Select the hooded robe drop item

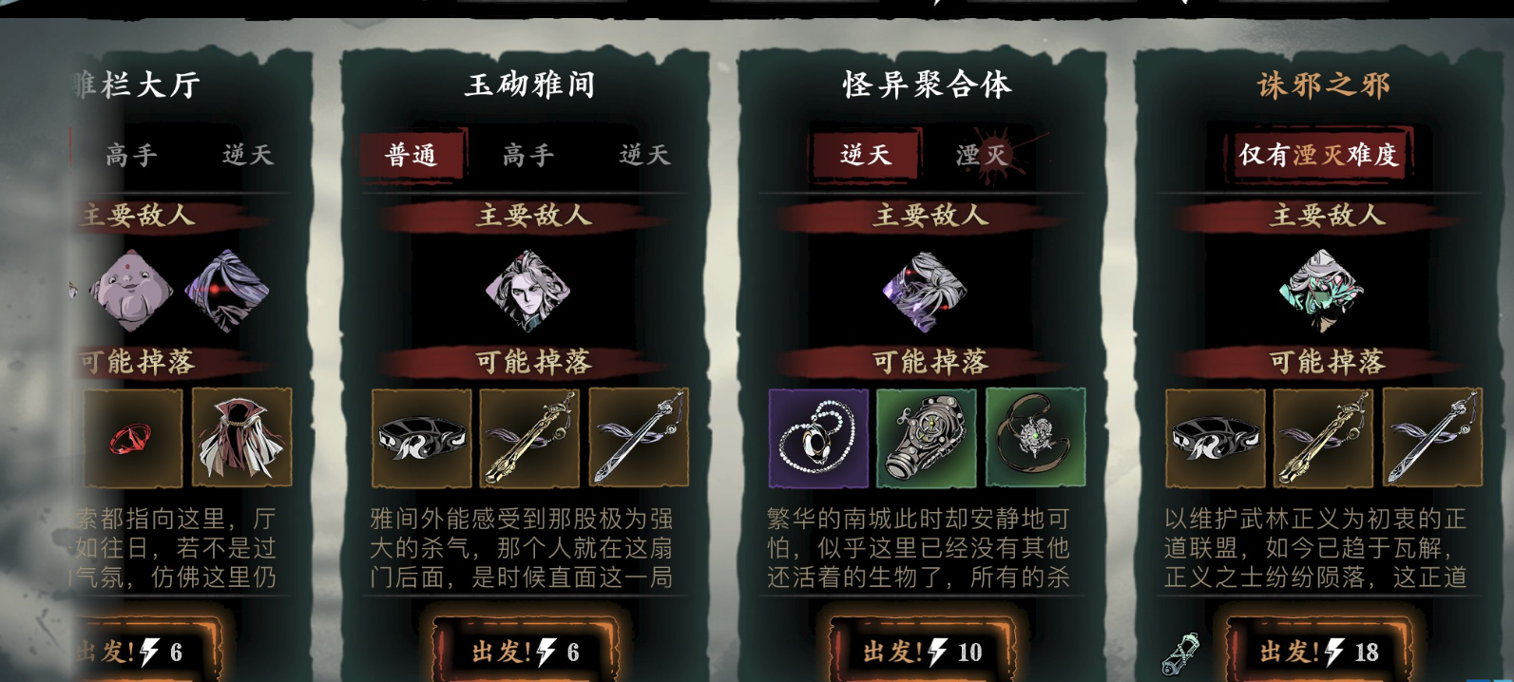(x=241, y=438)
